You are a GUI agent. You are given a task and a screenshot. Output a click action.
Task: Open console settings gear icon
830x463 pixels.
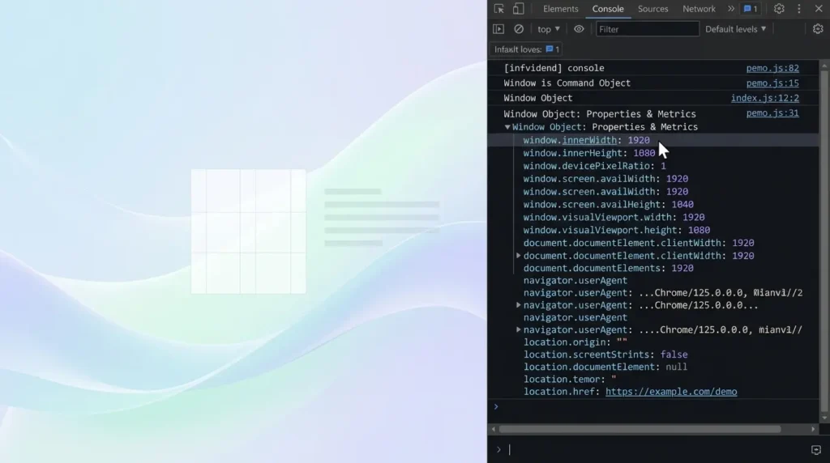[x=818, y=29]
